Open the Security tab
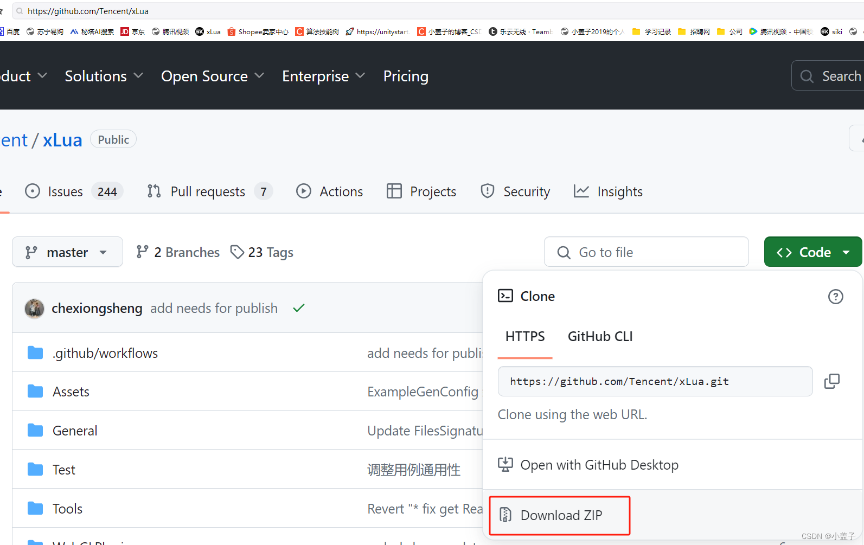 [x=515, y=191]
